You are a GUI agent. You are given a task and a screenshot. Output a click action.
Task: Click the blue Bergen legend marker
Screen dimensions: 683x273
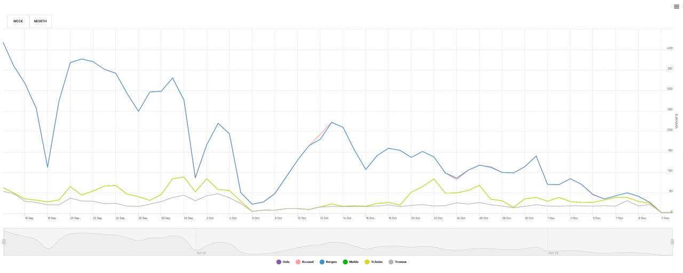pos(322,262)
